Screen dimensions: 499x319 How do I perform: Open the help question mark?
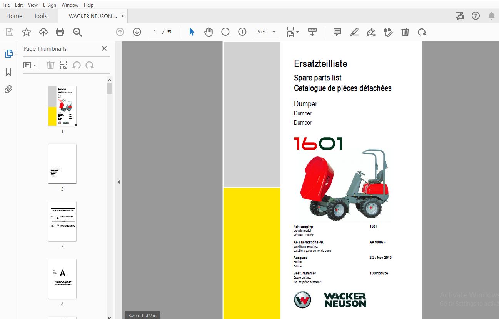(x=476, y=16)
